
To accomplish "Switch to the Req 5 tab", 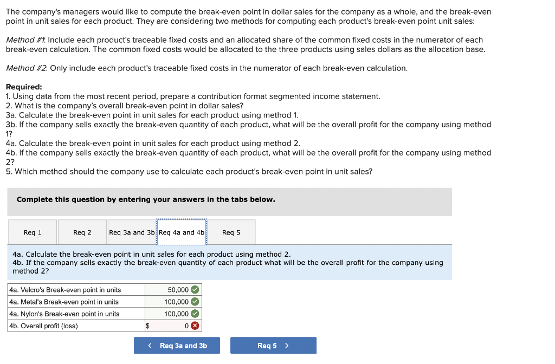I will click(x=232, y=232).
